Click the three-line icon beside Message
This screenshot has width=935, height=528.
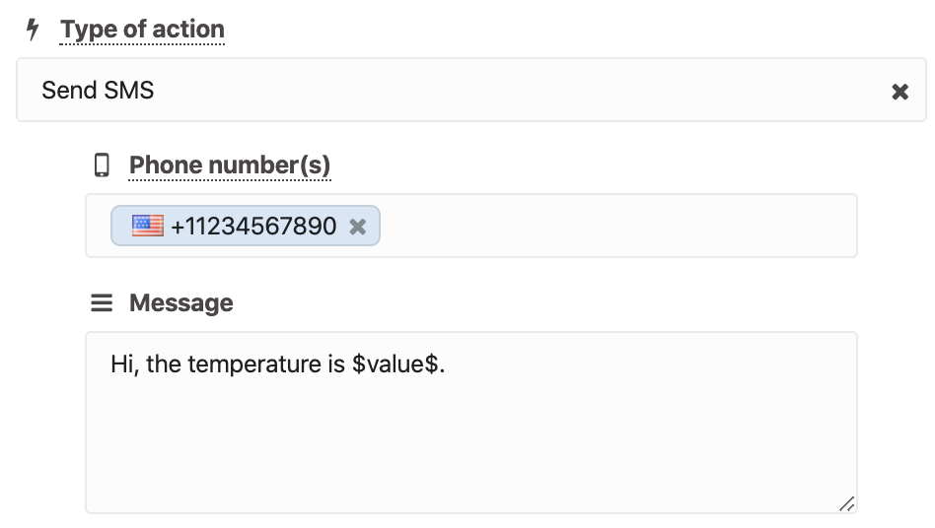[102, 302]
